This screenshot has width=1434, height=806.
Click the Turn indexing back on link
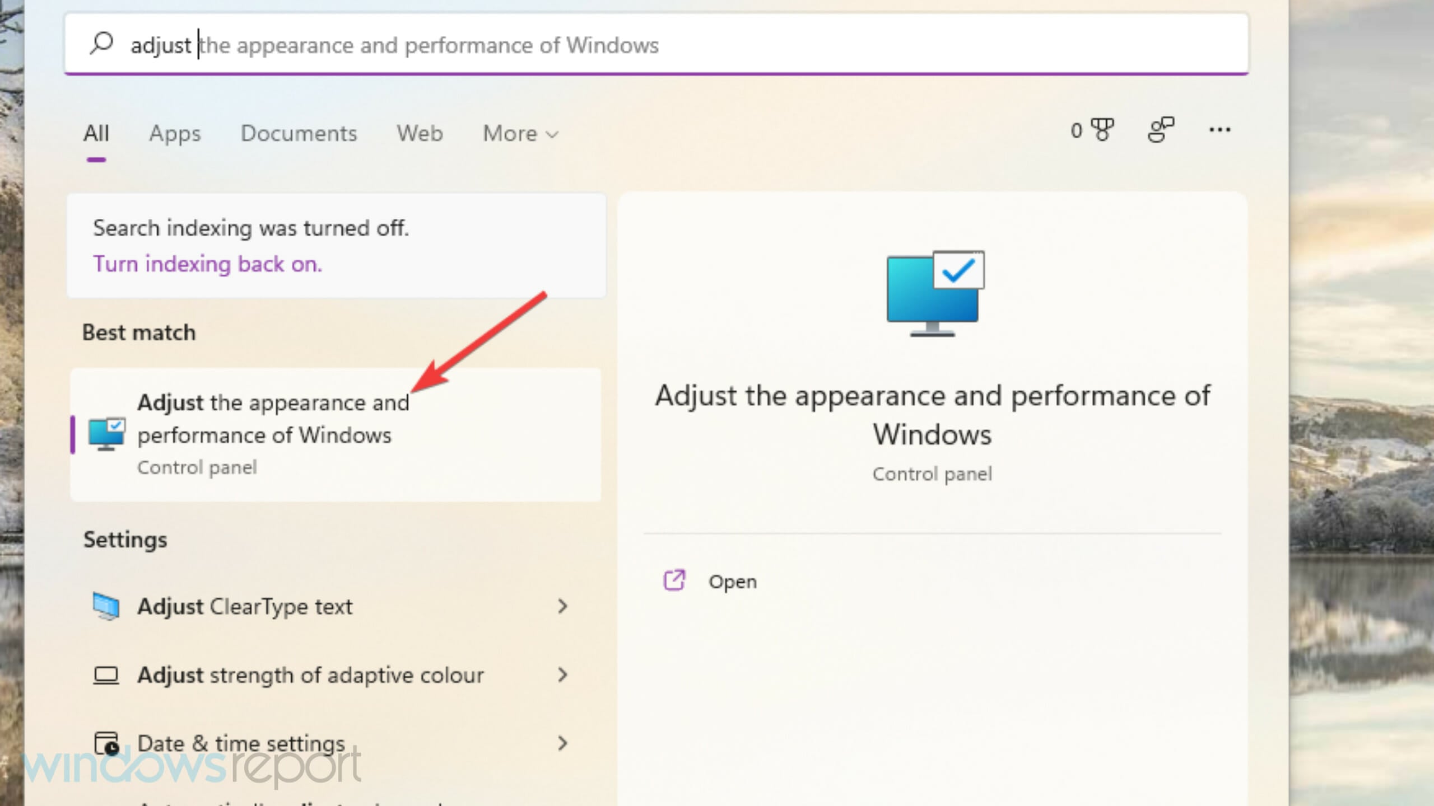point(208,264)
